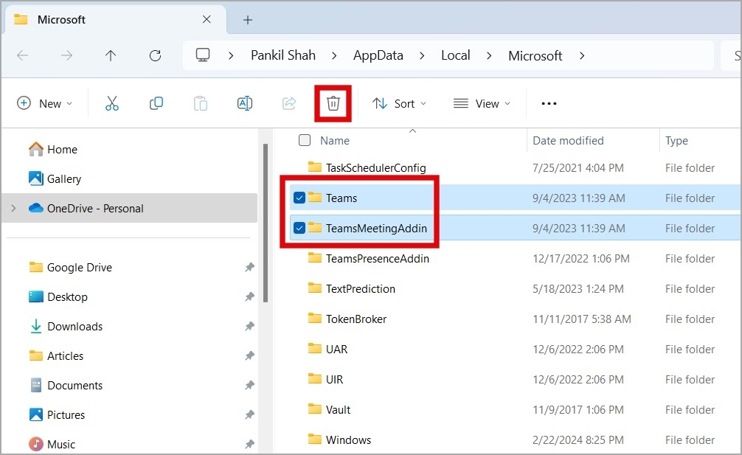The image size is (742, 455).
Task: Expand chevron after Microsoft breadcrumb
Action: [582, 56]
